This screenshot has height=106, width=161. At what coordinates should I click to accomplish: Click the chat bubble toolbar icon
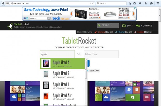click(151, 3)
